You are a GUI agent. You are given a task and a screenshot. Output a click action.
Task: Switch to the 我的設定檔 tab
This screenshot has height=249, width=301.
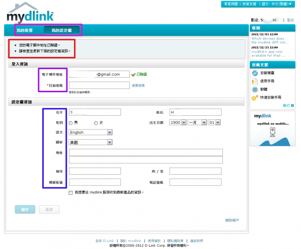(x=62, y=30)
